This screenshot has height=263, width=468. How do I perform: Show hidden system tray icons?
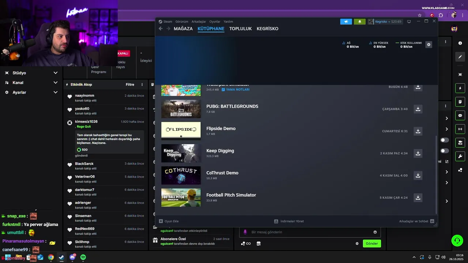tap(414, 257)
